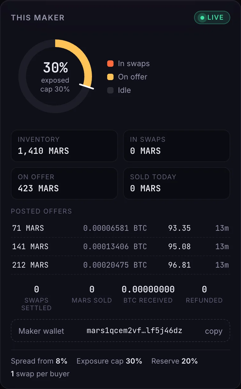The image size is (241, 389).
Task: Click the Swaps Settled counter
Action: 36,298
